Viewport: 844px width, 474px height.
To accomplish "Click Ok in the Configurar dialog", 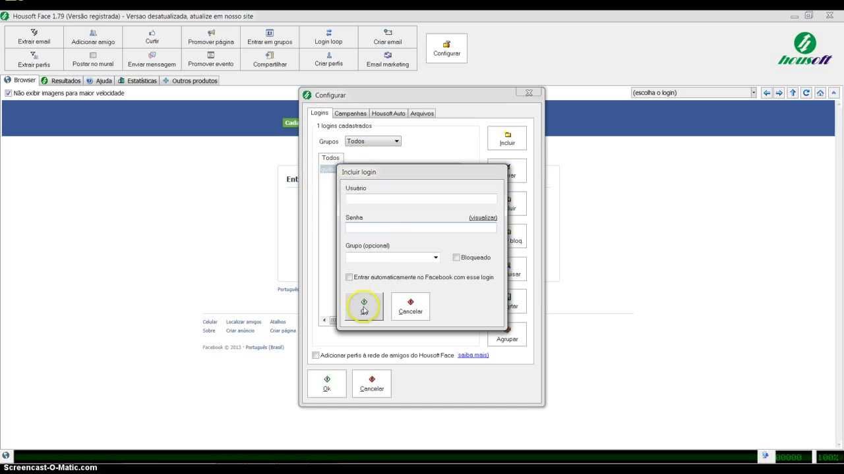I will 326,384.
